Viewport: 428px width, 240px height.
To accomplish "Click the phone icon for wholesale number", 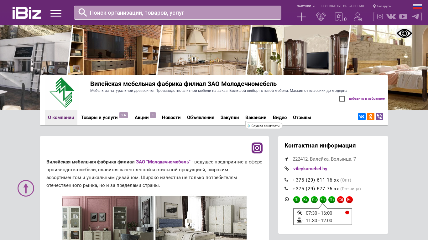I will coord(286,180).
